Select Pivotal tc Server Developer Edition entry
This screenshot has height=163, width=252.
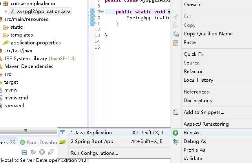click(x=43, y=160)
